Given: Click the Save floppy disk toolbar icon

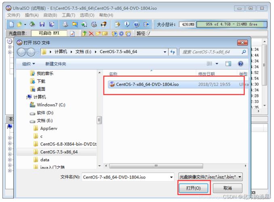Looking at the screenshot, I should tap(42, 24).
